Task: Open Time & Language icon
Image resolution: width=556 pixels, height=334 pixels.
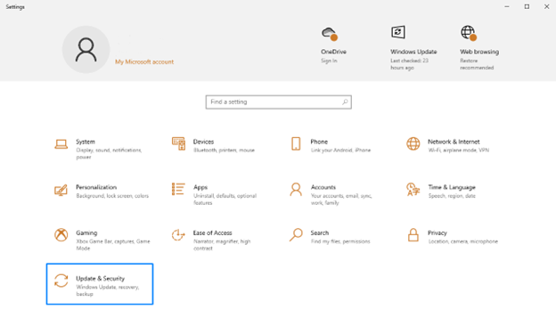Action: pyautogui.click(x=413, y=190)
